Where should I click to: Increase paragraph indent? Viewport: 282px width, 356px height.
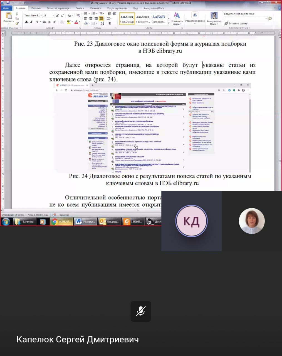tap(114, 14)
